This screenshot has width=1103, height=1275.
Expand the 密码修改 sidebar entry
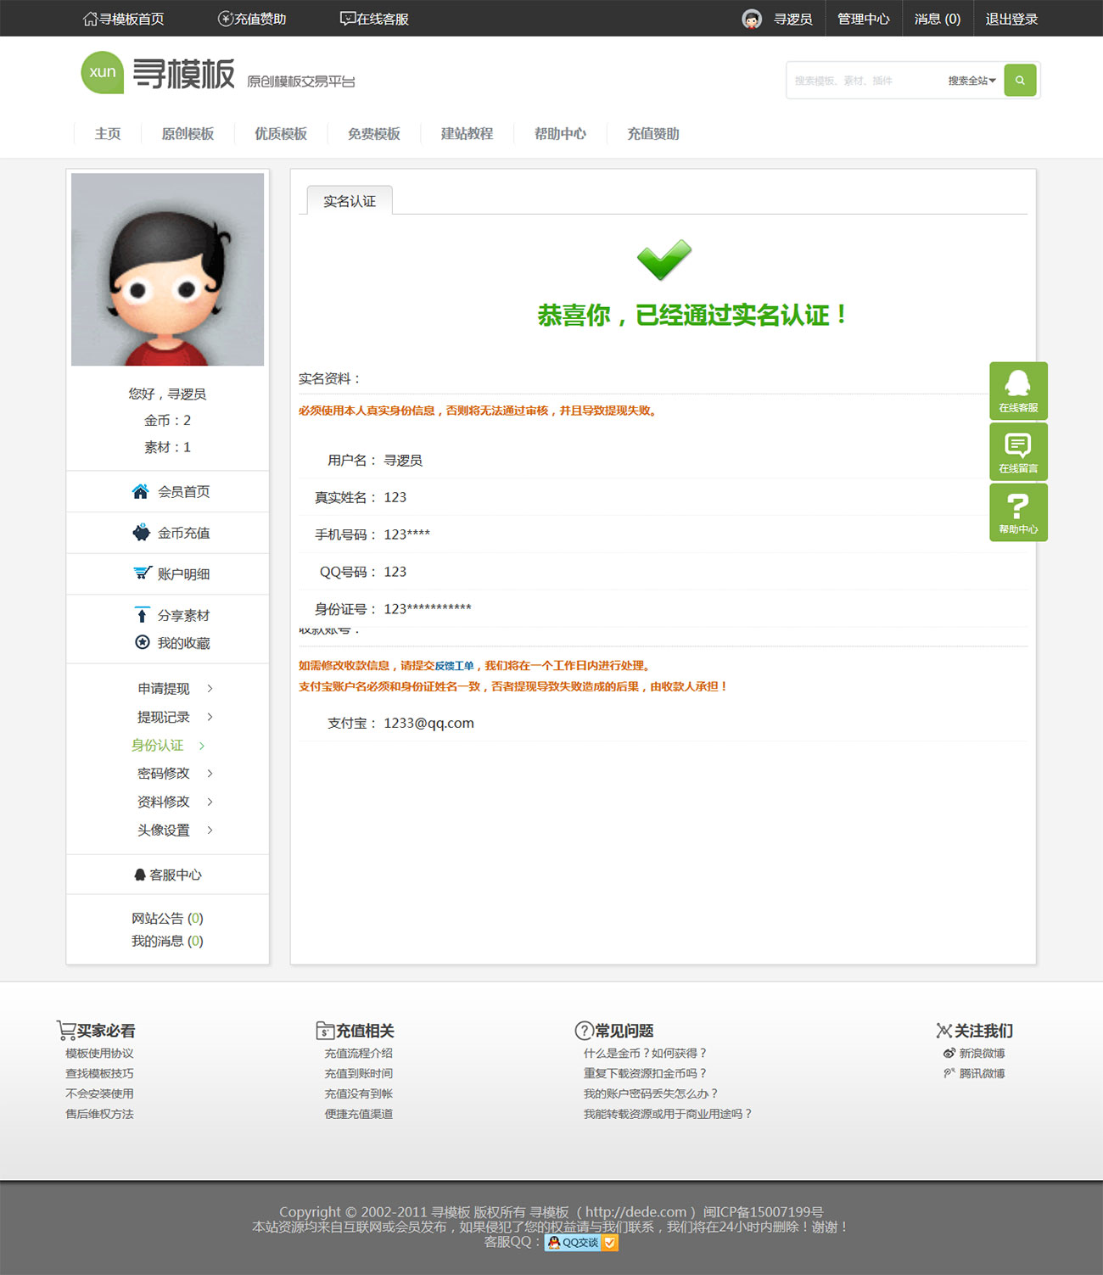point(175,774)
